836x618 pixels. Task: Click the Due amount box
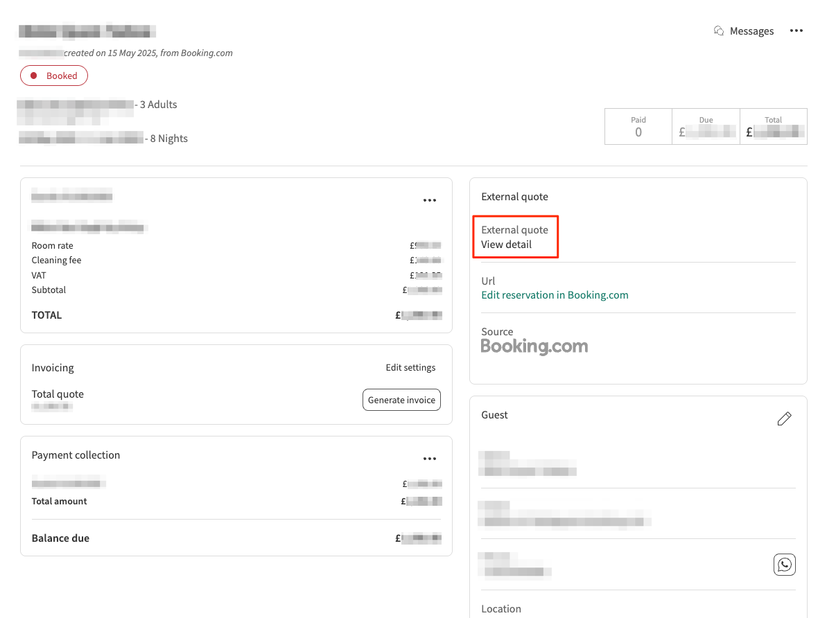click(706, 126)
